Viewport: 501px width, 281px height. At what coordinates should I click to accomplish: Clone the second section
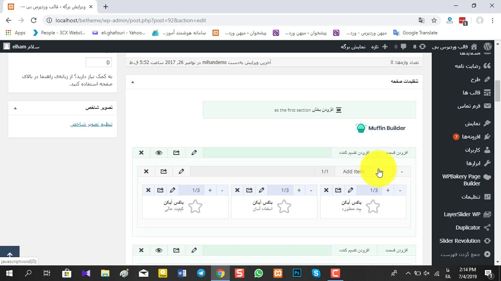(177, 250)
